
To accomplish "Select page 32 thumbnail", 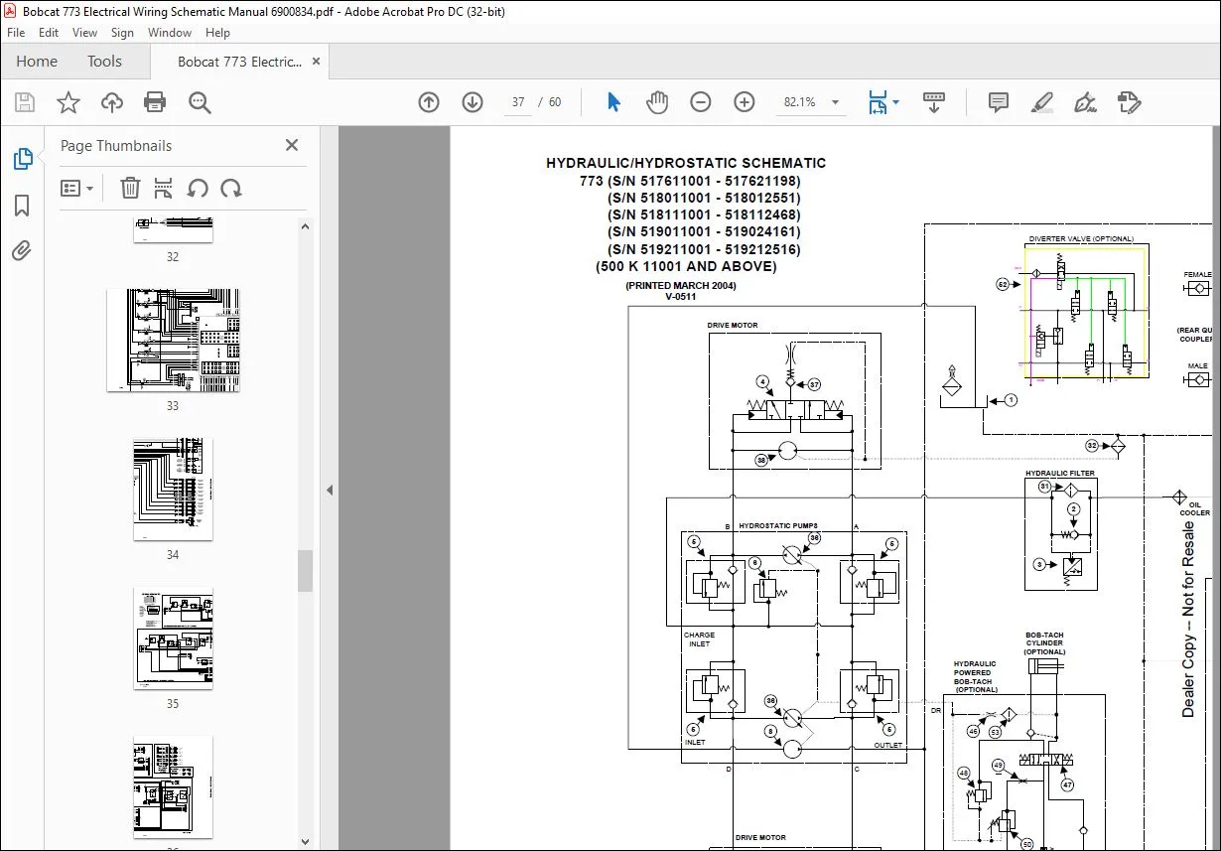I will point(173,229).
